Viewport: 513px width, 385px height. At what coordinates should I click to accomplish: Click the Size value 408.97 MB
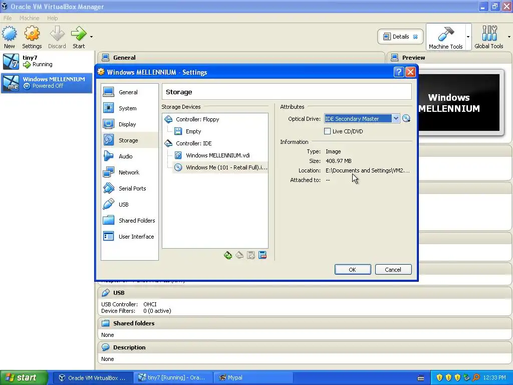[x=339, y=161]
